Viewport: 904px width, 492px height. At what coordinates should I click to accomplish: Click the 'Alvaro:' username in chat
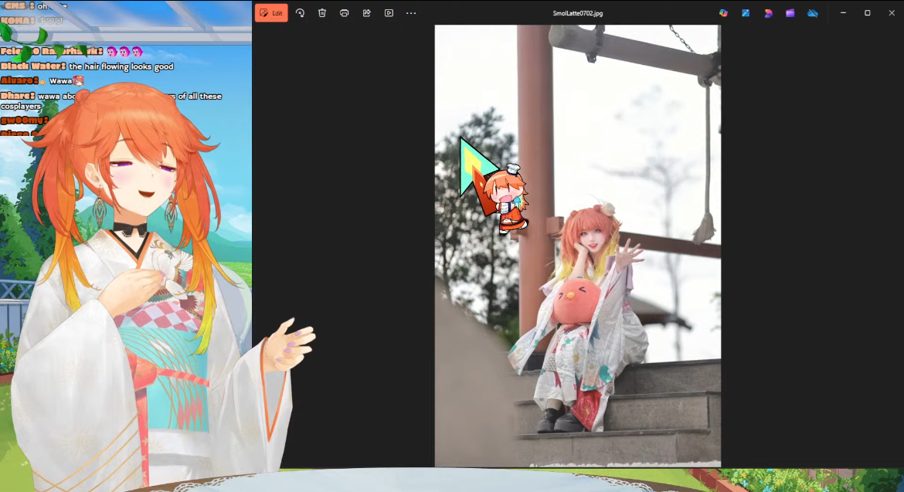tap(19, 80)
